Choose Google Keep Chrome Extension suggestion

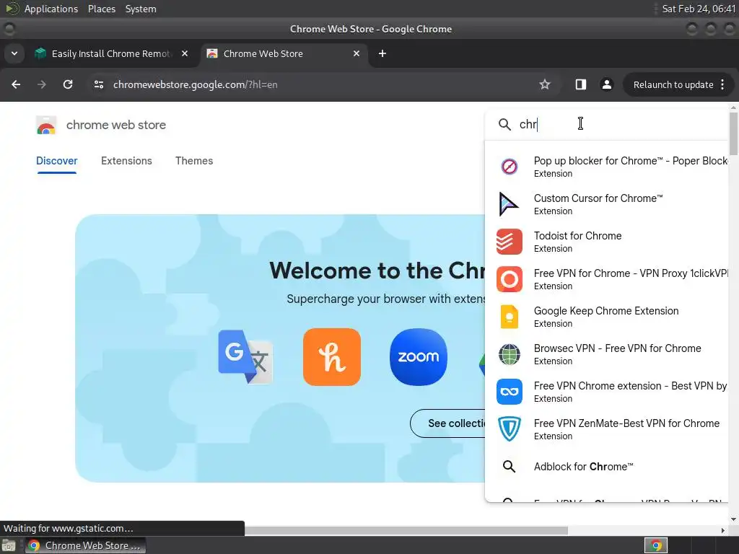tap(608, 317)
